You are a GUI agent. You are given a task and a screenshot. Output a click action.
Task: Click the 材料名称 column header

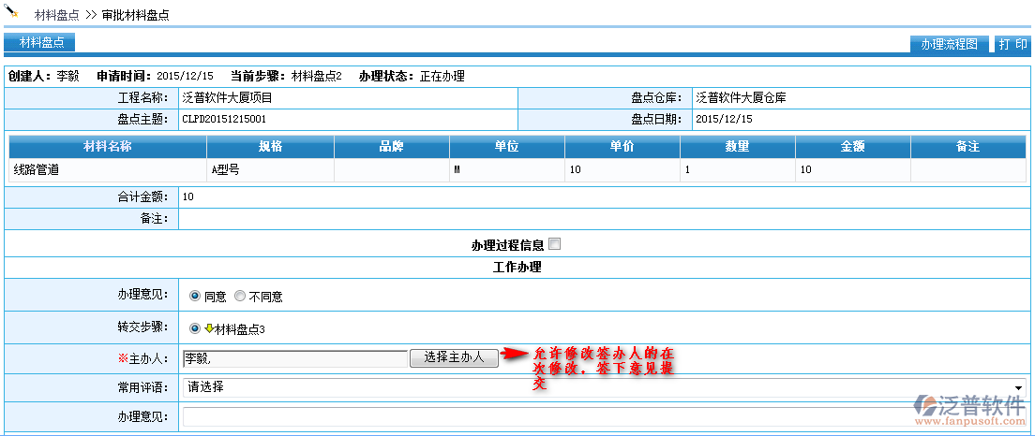point(107,147)
